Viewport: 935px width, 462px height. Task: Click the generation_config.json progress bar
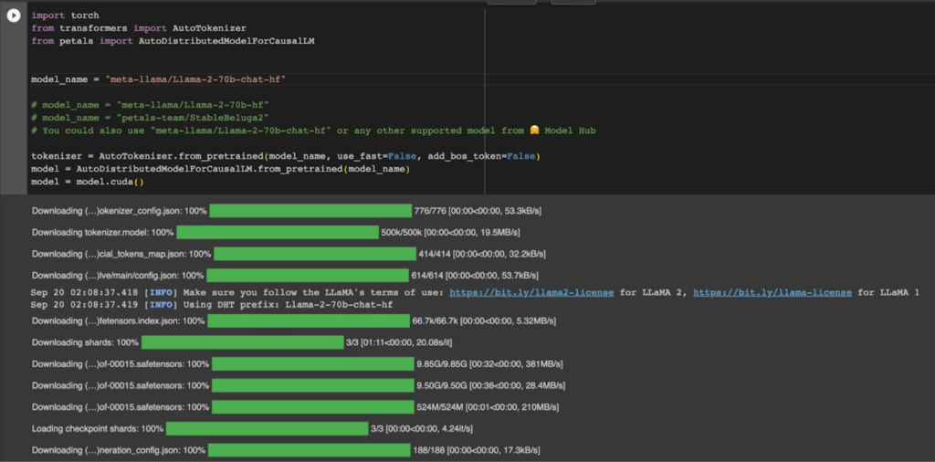point(310,450)
